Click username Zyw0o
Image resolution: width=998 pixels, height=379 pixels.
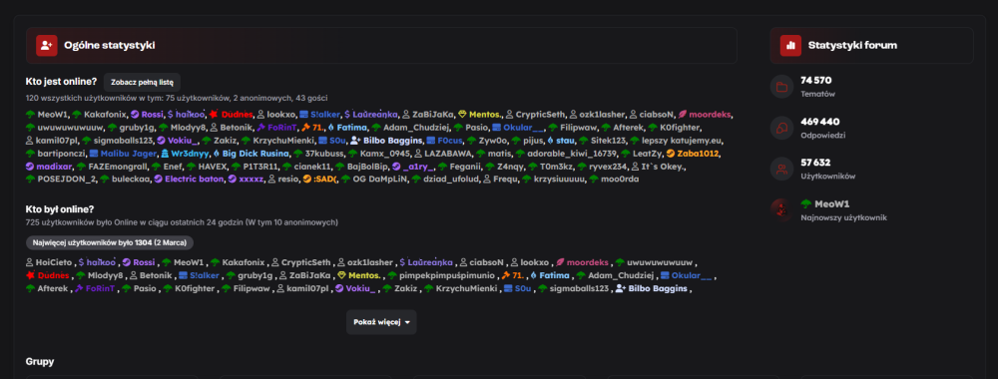[x=493, y=141]
